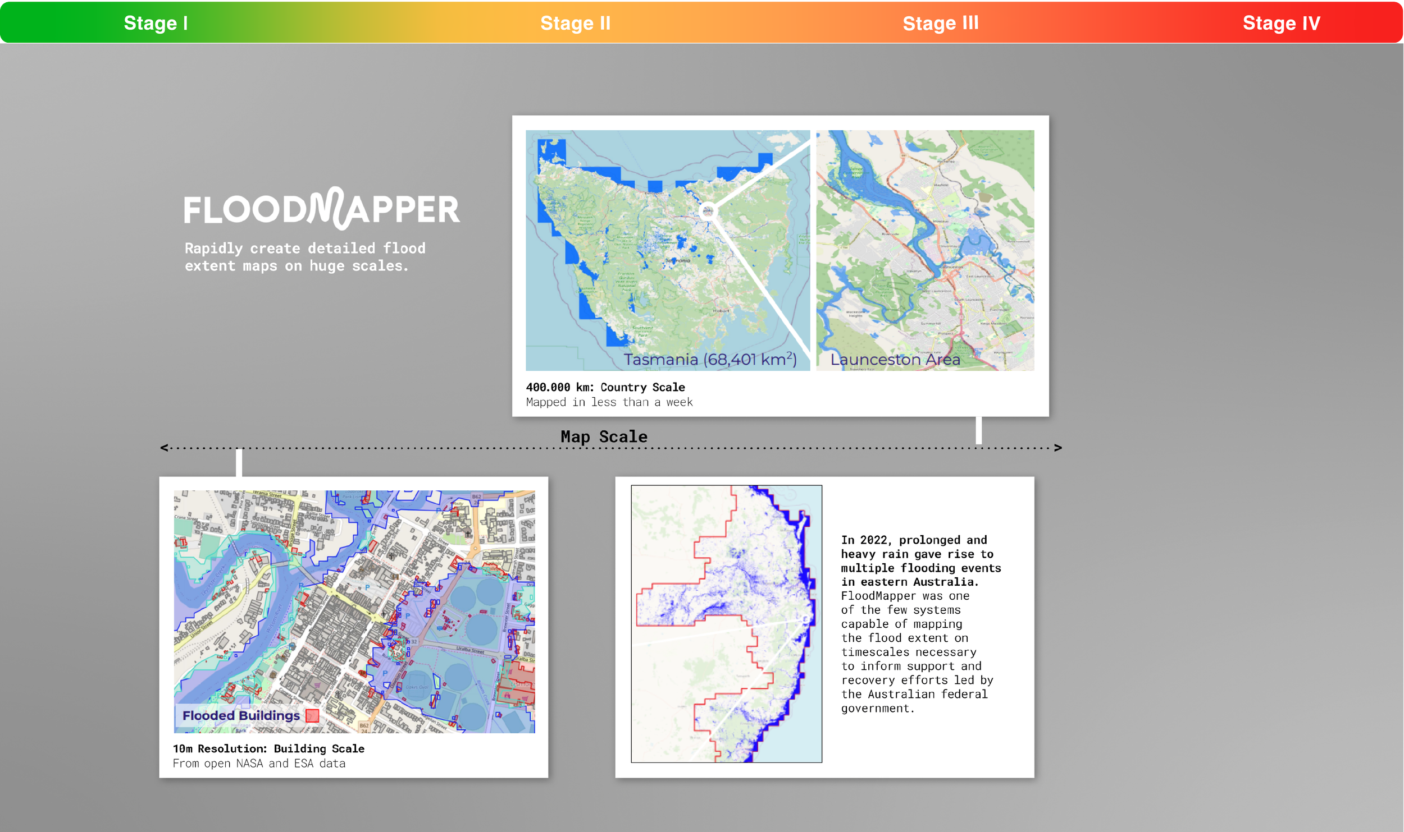Click 'the Australian federal' text line
The image size is (1404, 832).
click(914, 694)
